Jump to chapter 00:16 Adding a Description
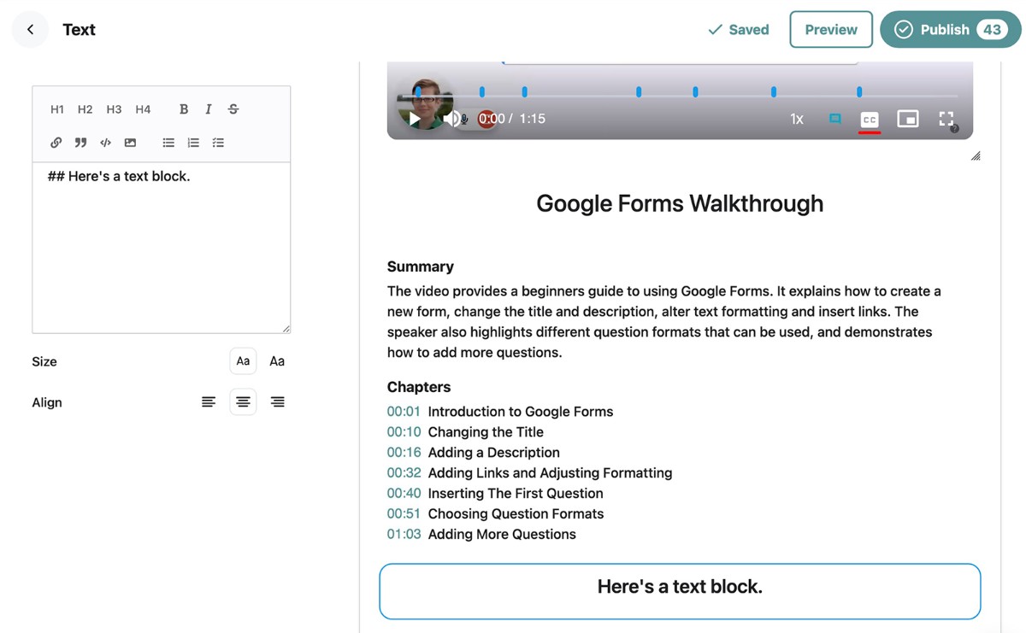This screenshot has height=633, width=1026. click(x=474, y=453)
